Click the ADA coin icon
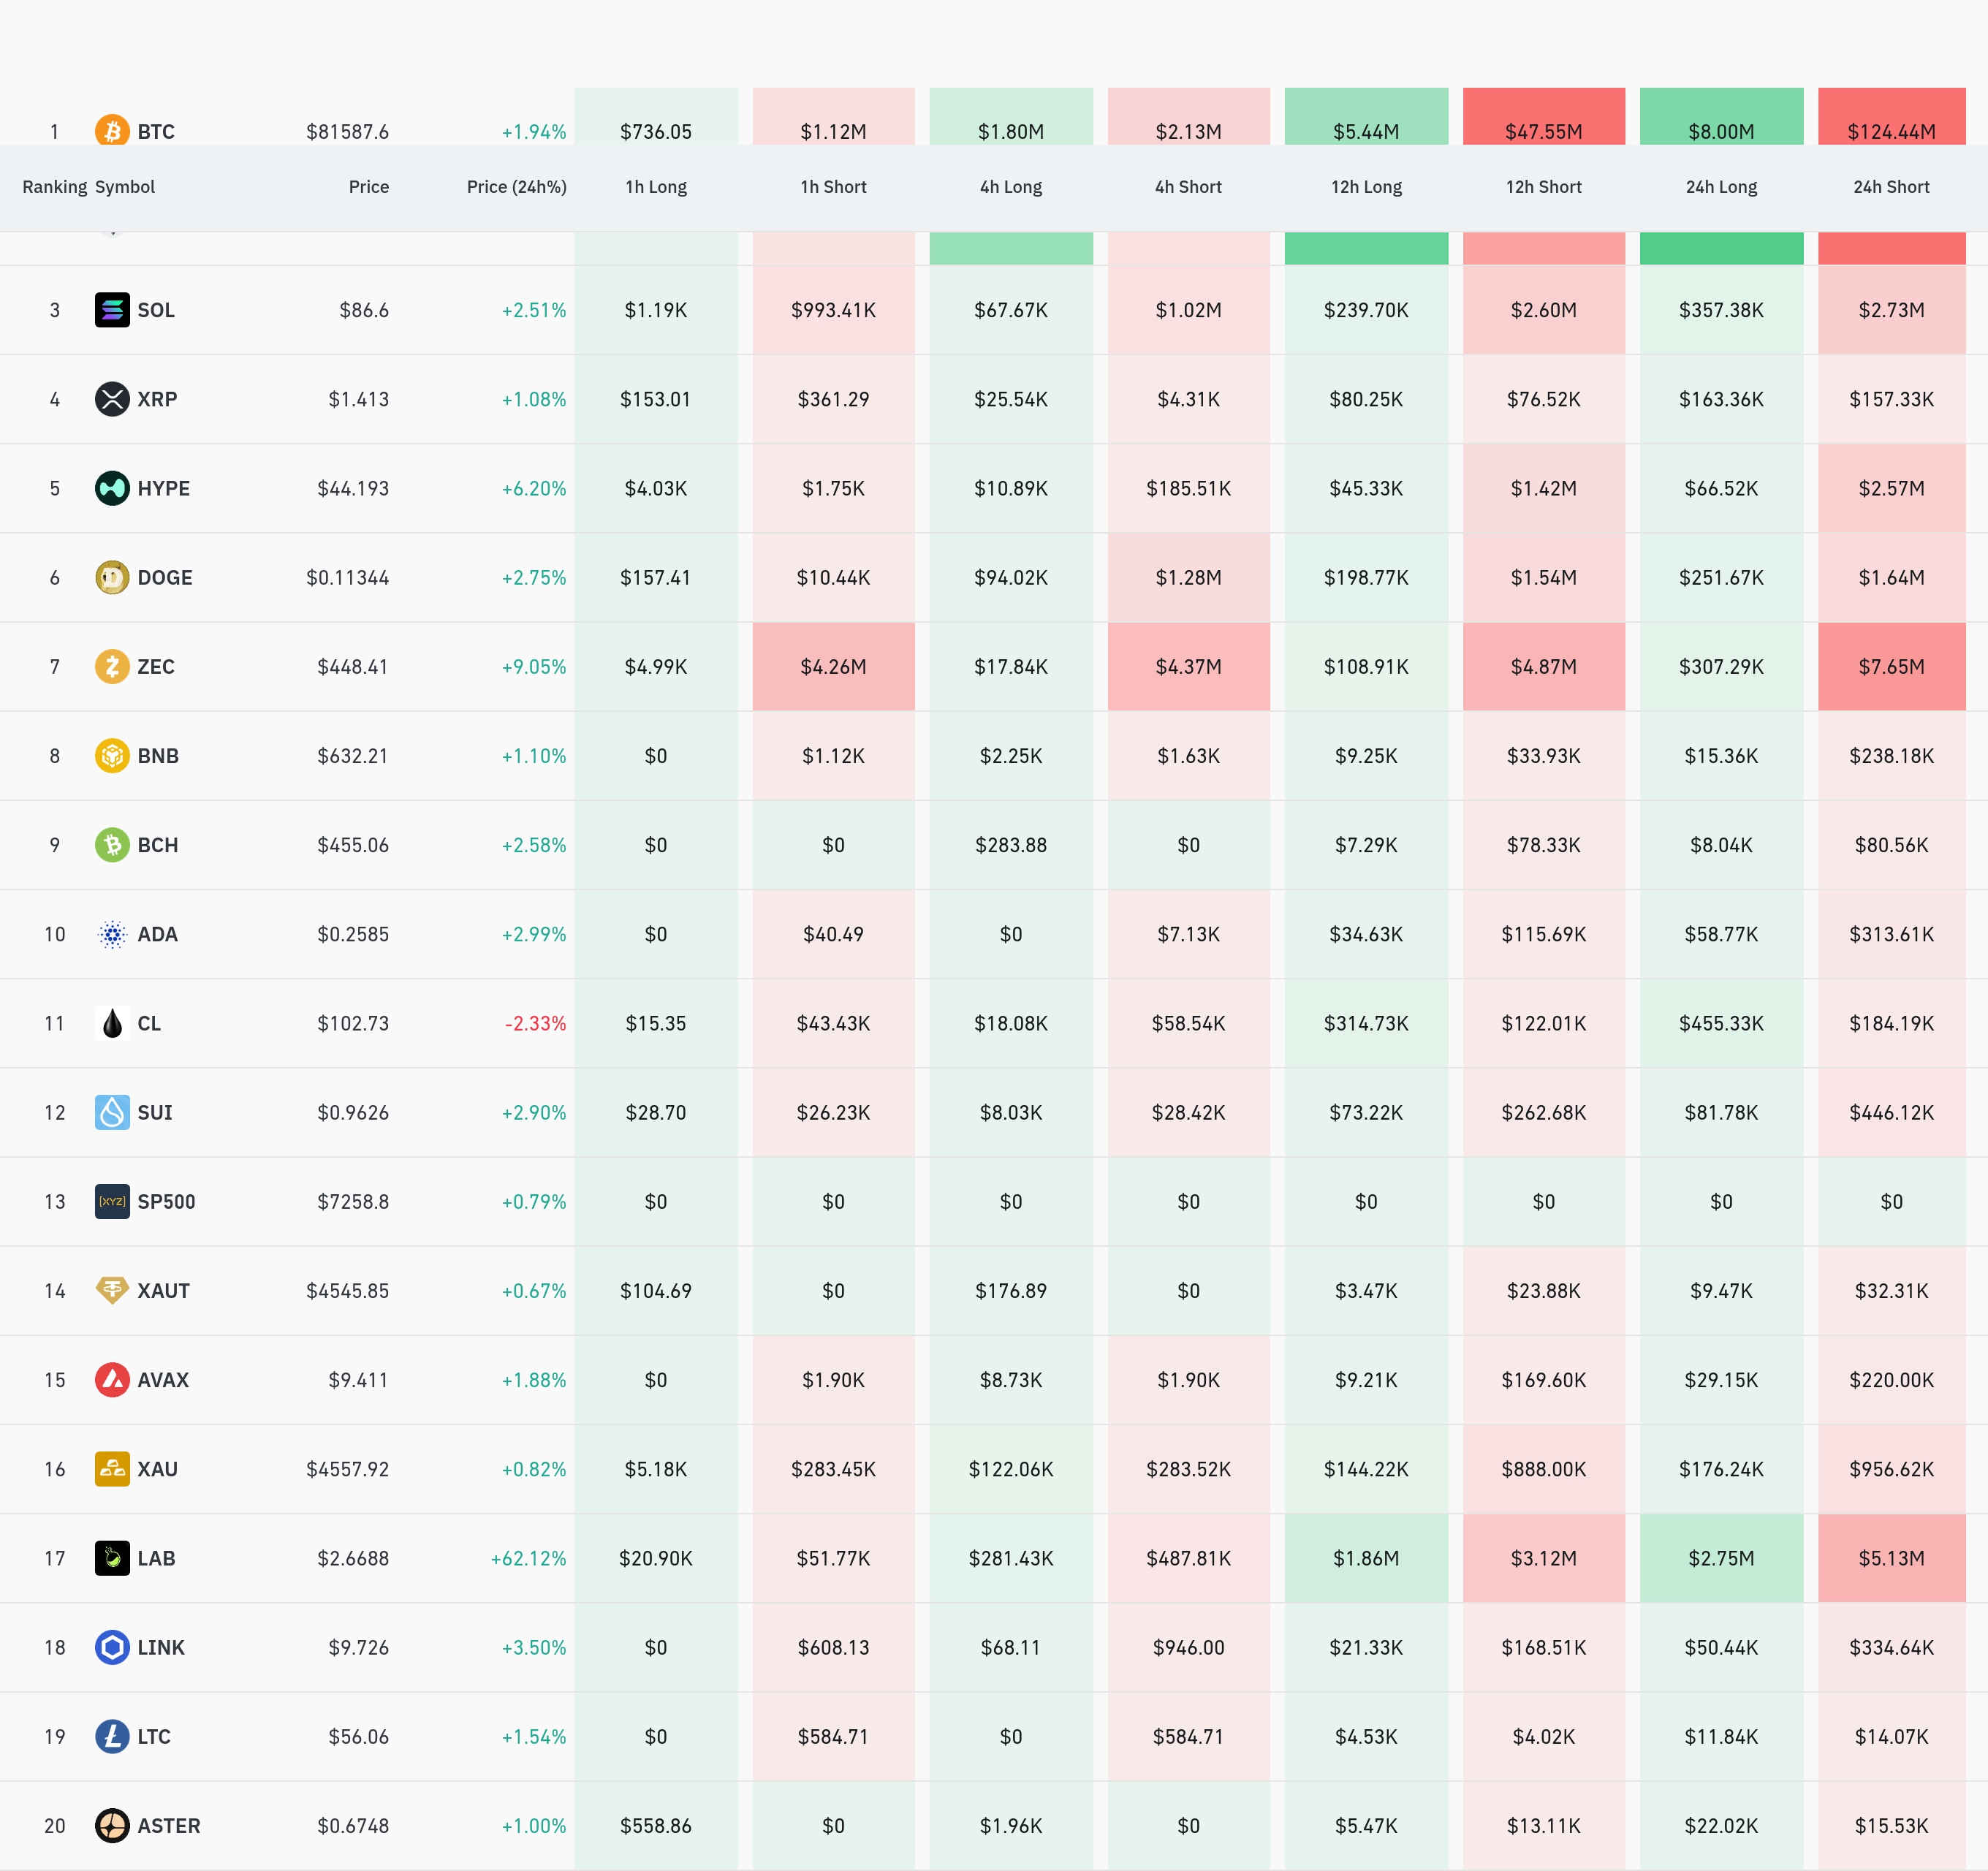 point(112,934)
